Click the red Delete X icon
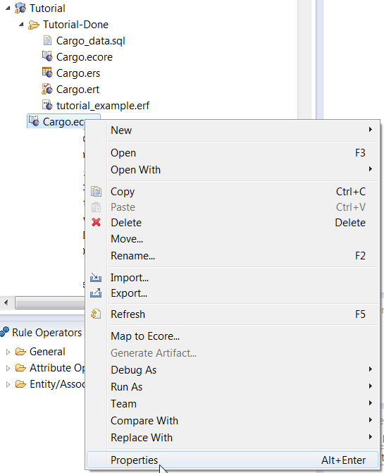This screenshot has height=473, width=384. coord(96,222)
